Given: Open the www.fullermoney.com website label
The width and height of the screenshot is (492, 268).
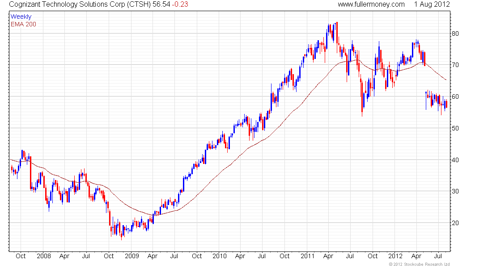Looking at the screenshot, I should click(x=371, y=4).
